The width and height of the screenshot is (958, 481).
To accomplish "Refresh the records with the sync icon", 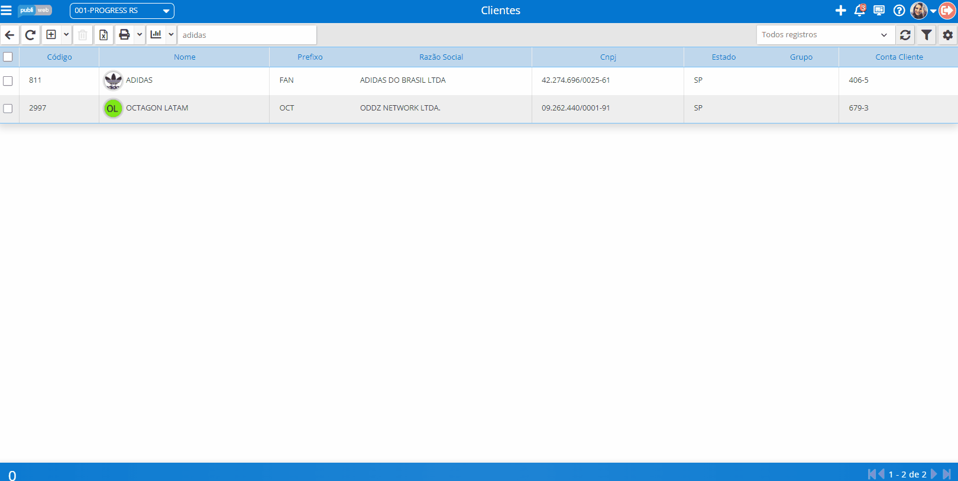I will [x=905, y=35].
